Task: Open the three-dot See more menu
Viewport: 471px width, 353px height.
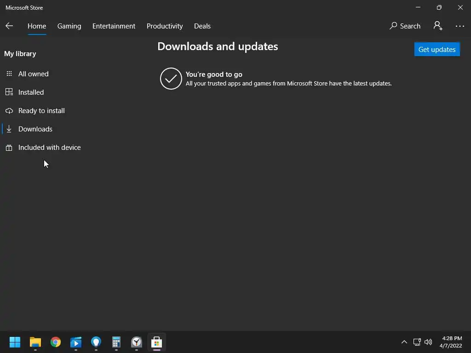Action: coord(460,26)
